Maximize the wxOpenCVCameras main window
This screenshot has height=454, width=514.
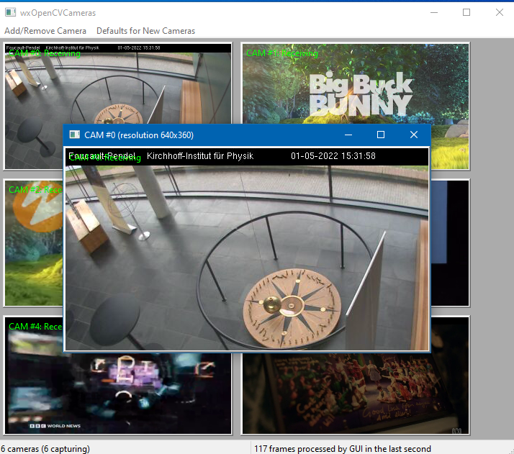pos(466,12)
